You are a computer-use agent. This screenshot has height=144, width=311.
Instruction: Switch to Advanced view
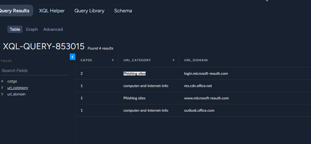pyautogui.click(x=53, y=29)
